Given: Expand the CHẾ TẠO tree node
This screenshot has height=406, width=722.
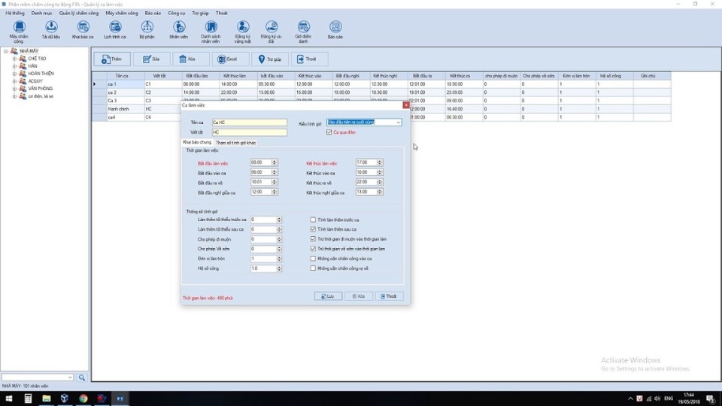Looking at the screenshot, I should pyautogui.click(x=14, y=59).
